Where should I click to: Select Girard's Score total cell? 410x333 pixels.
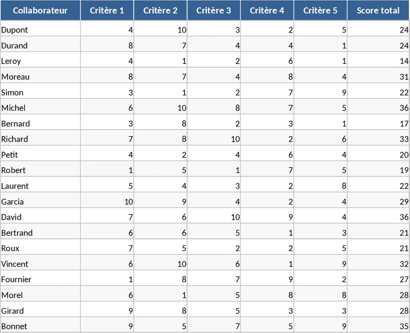(378, 311)
